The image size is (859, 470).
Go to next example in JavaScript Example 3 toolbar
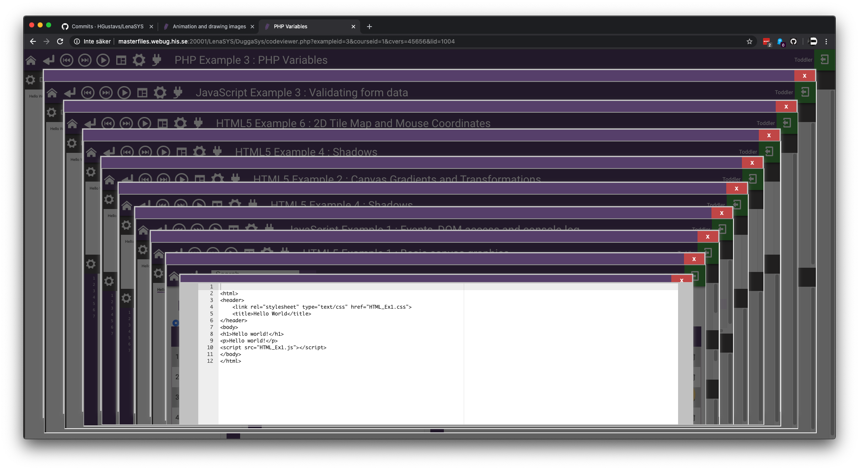[x=106, y=93]
